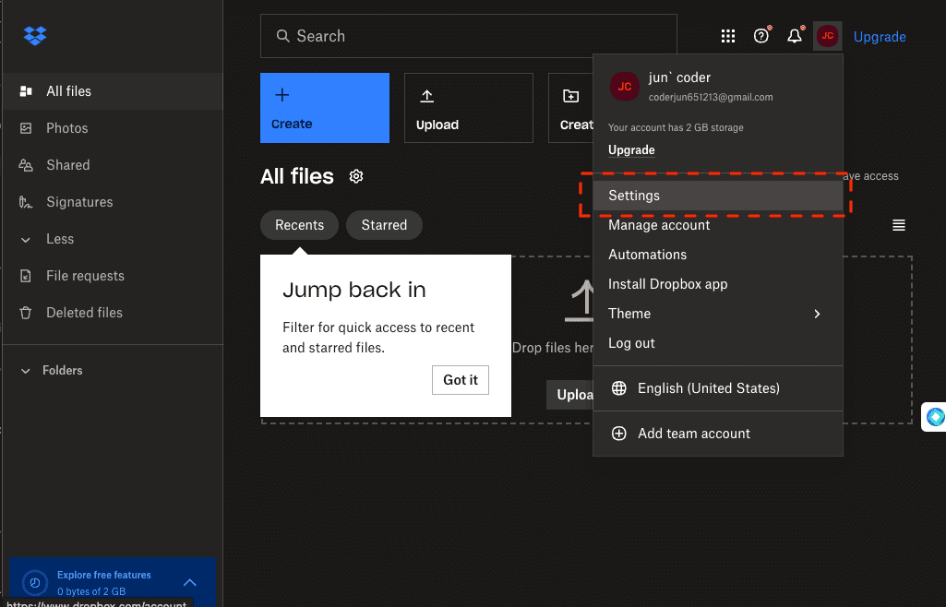Viewport: 946px width, 607px height.
Task: Click the plus icon beside Add team account
Action: tap(619, 433)
